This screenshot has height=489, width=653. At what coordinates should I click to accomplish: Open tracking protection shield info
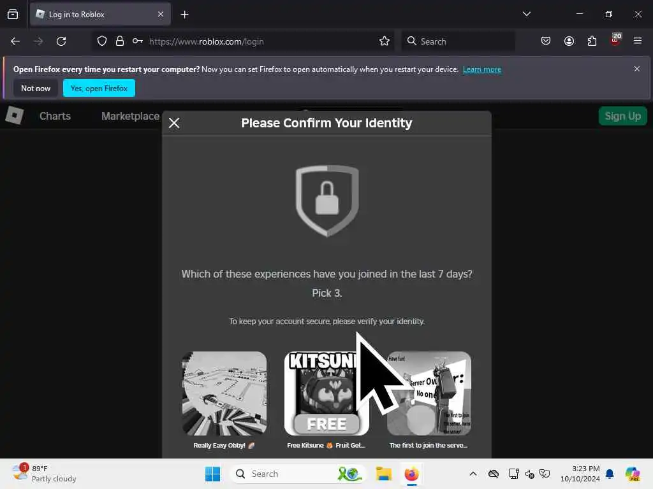(102, 41)
